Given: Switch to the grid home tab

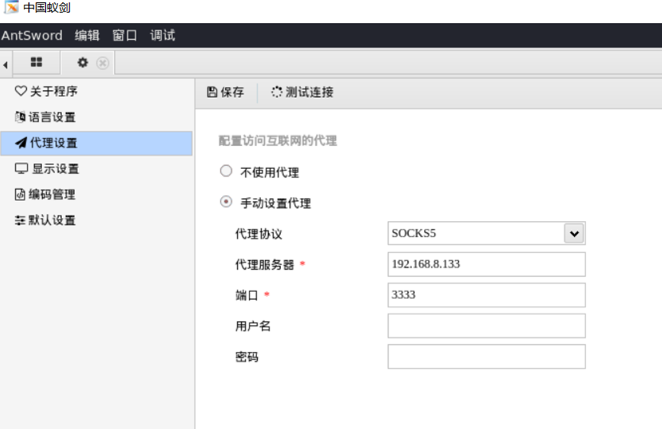Looking at the screenshot, I should 36,63.
